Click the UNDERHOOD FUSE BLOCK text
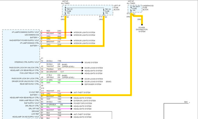The image size is (198, 119). (x=148, y=8)
